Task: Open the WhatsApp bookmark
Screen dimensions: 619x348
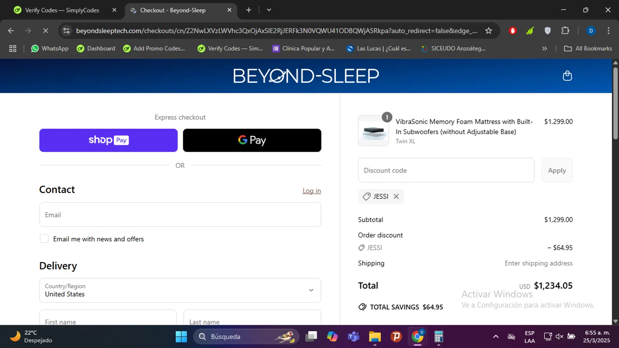Action: (x=50, y=49)
